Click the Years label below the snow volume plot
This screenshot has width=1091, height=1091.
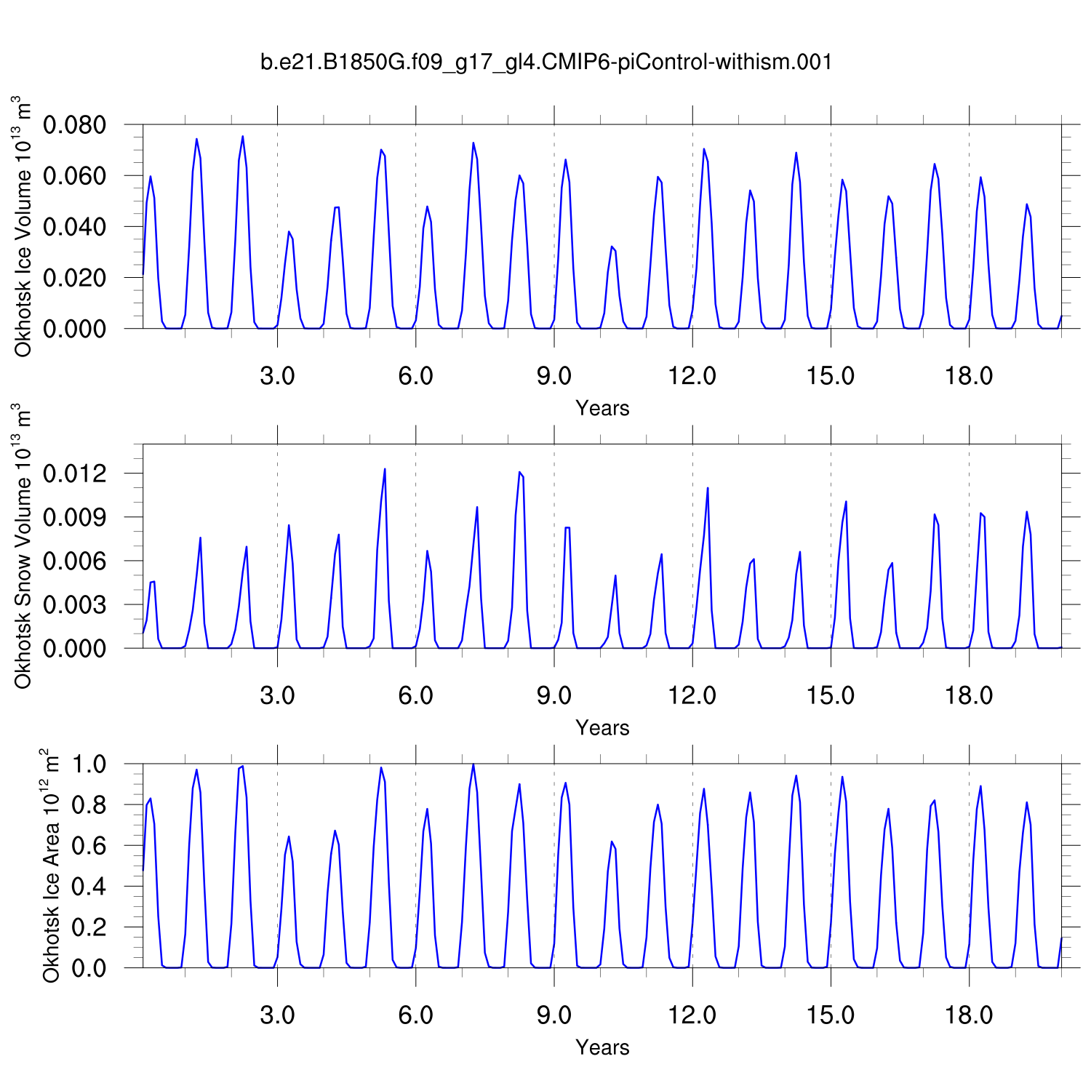click(x=602, y=727)
